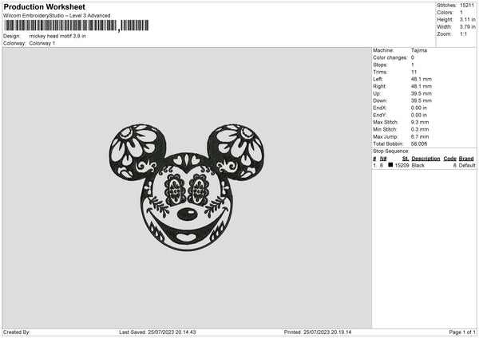Image resolution: width=479 pixels, height=338 pixels.
Task: Click the Machine value Tajima
Action: [x=419, y=50]
